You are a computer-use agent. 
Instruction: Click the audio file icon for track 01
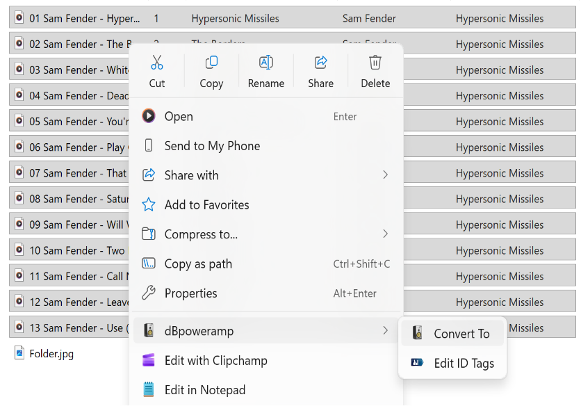pyautogui.click(x=19, y=17)
